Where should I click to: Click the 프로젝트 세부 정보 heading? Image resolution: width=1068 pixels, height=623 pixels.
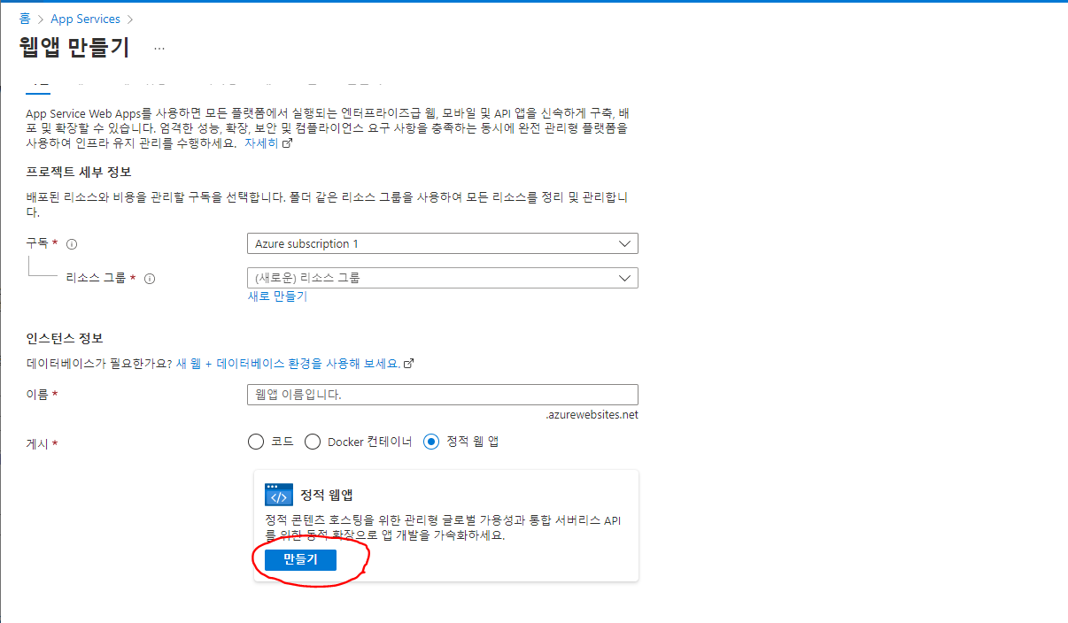pyautogui.click(x=79, y=172)
